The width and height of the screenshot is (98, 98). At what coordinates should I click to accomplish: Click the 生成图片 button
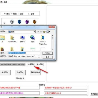5,72
